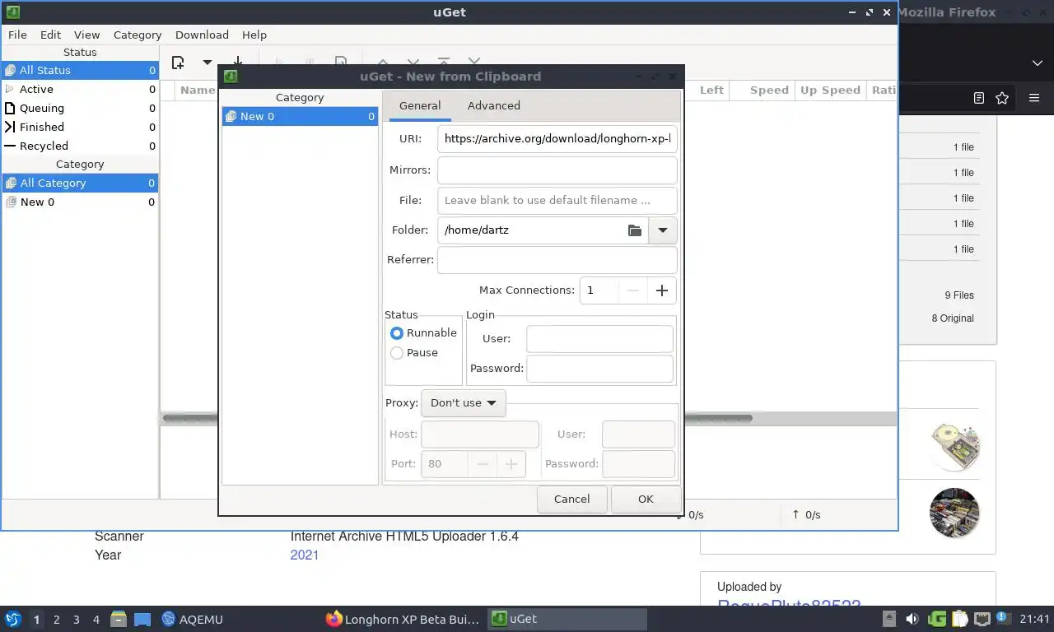Image resolution: width=1054 pixels, height=632 pixels.
Task: Switch to Longhorn XP Firefox taskbar entry
Action: 403,619
